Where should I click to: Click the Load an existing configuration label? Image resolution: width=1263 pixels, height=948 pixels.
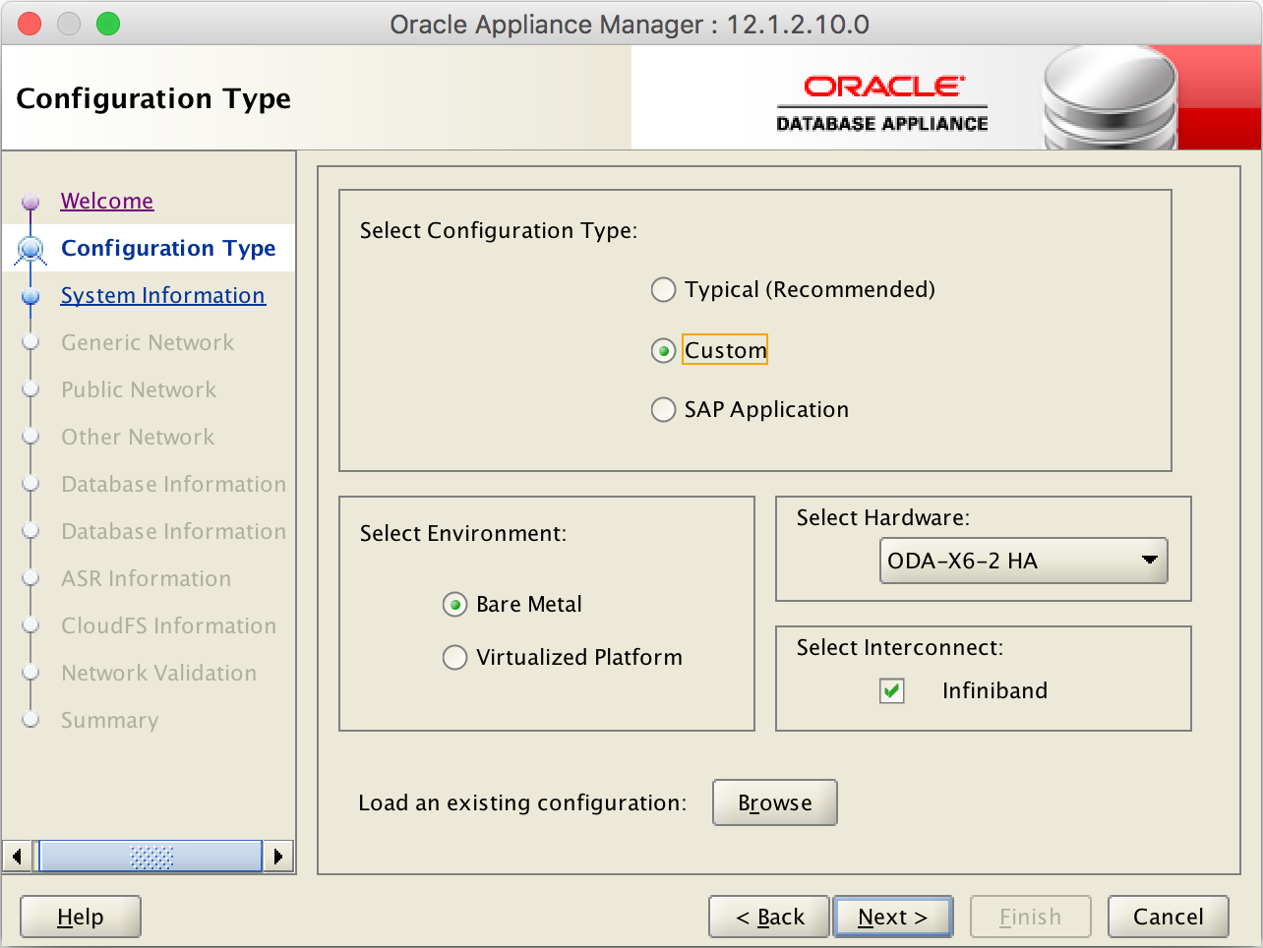tap(522, 802)
